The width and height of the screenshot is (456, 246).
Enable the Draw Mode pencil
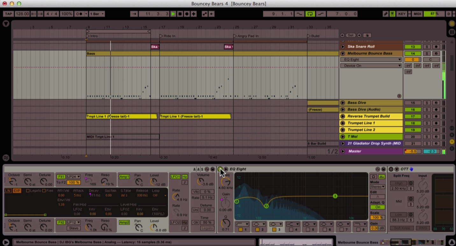(386, 14)
